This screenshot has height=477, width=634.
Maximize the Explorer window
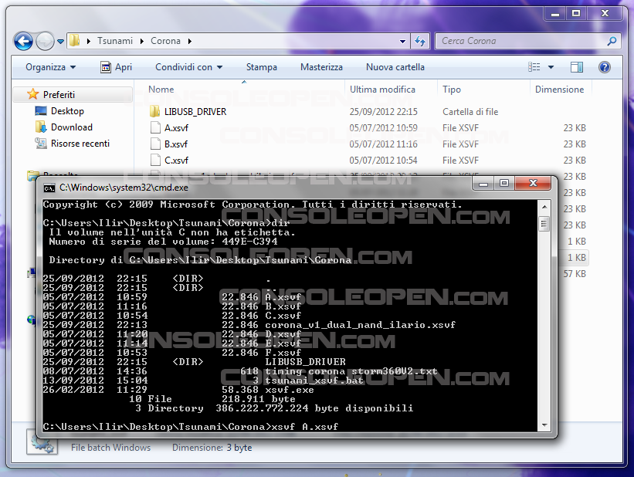click(576, 14)
